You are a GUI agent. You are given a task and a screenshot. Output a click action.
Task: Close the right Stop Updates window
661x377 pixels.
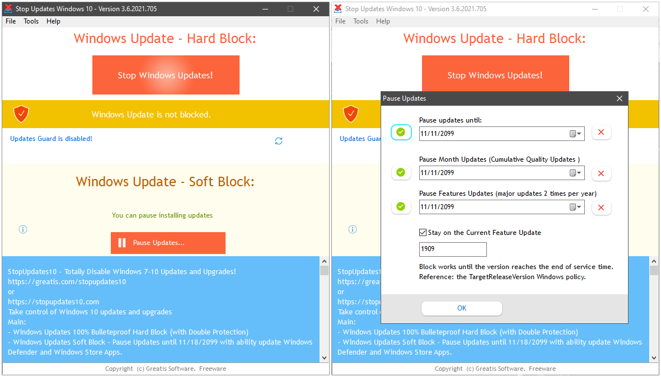pyautogui.click(x=646, y=9)
